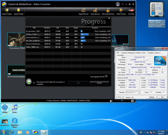Open the Windows Start menu
Screen dimensions: 168x135
pos(3,132)
